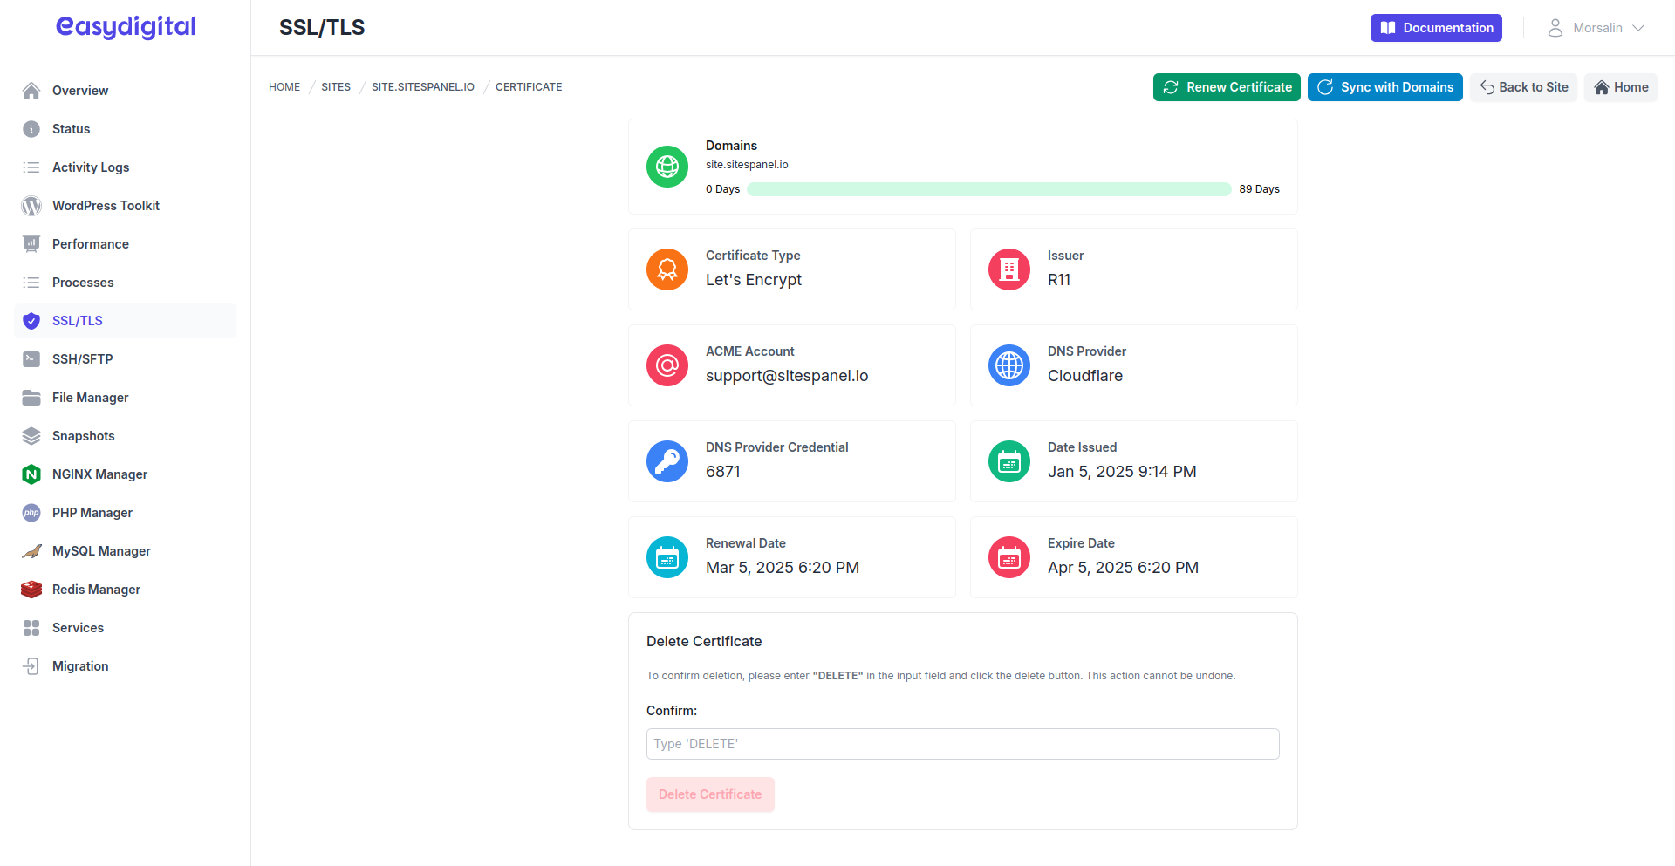Go to the Performance sidebar page

click(x=91, y=244)
